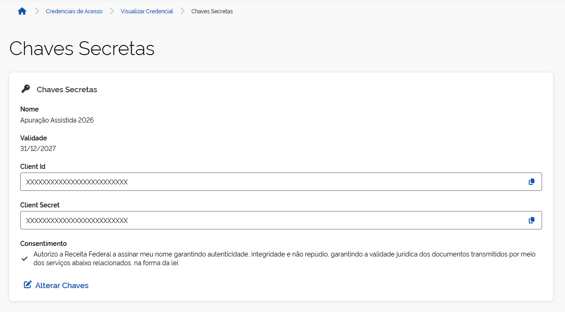This screenshot has height=312, width=565.
Task: Focus the Client Secret input field
Action: (281, 220)
